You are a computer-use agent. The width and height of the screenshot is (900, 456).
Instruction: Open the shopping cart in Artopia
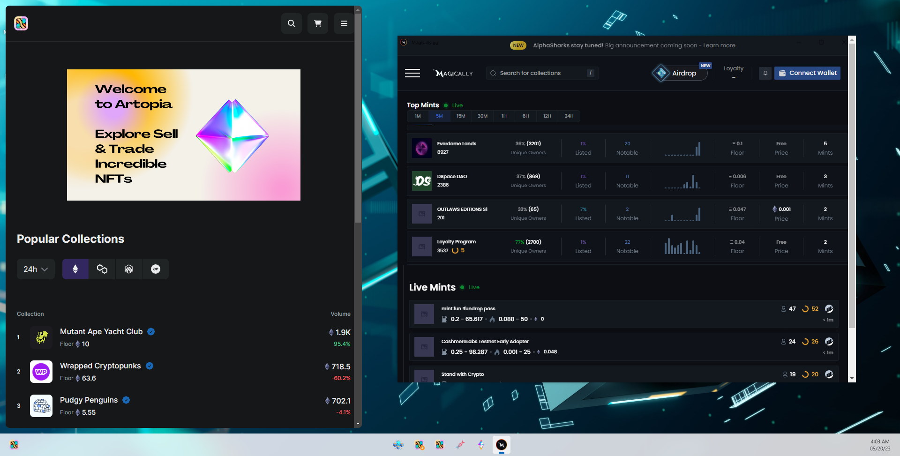[317, 23]
